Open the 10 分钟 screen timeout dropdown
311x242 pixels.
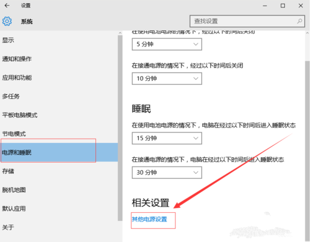167,79
